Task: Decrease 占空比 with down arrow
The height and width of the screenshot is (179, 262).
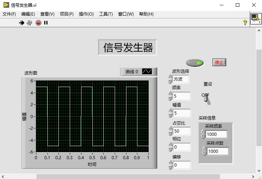Action: pos(170,133)
